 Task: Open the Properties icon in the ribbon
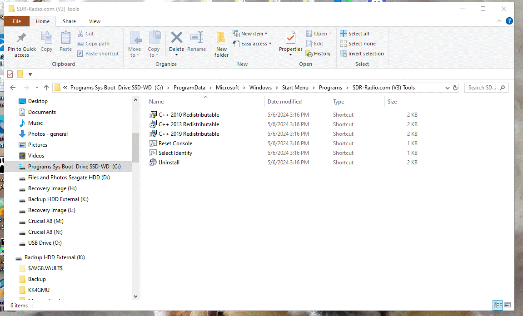point(290,38)
